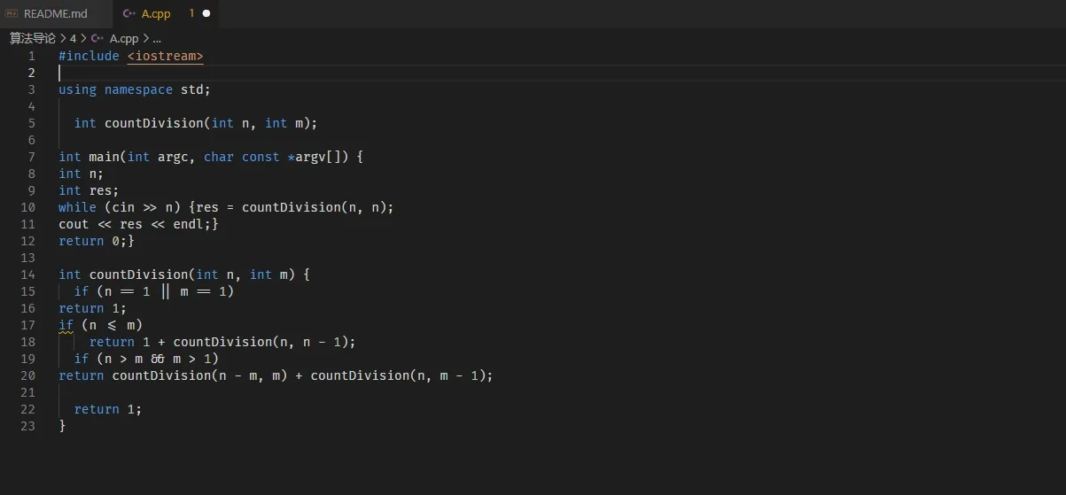Click line number 14 in the gutter
1066x495 pixels.
tap(28, 275)
